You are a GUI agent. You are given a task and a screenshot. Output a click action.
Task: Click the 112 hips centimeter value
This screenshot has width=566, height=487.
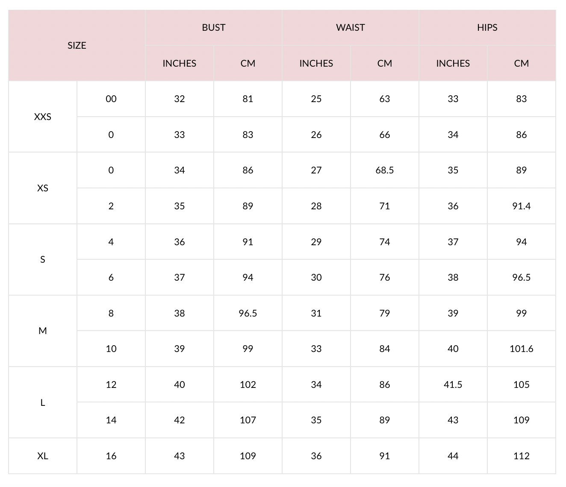(521, 456)
